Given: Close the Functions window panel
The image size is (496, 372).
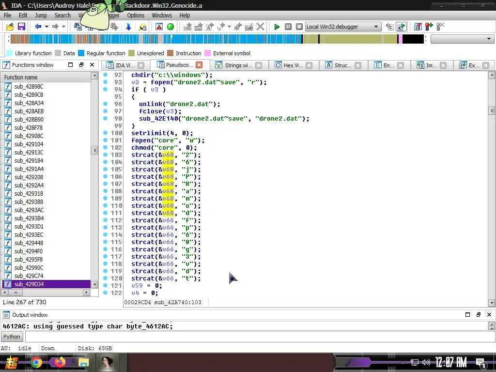Looking at the screenshot, I should tap(92, 65).
